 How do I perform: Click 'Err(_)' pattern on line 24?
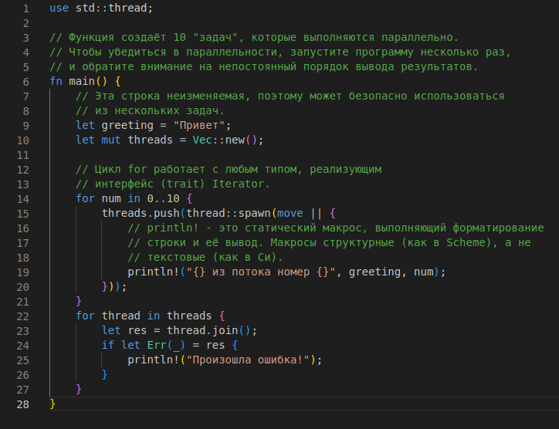coord(167,345)
